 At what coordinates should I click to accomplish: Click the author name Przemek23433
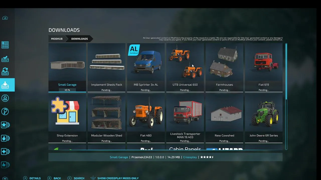coord(142,157)
